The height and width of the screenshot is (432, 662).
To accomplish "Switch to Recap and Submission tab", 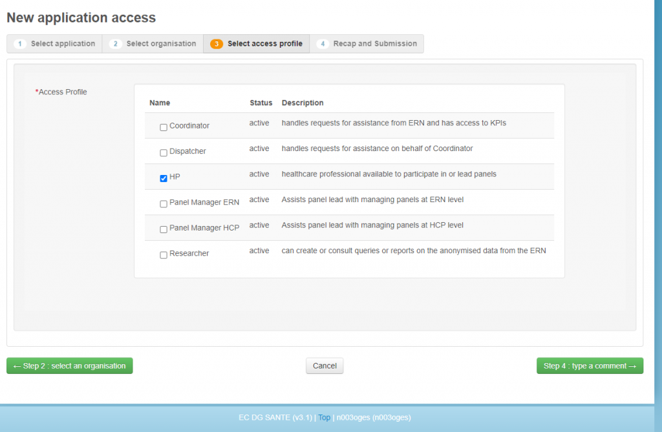I will 367,44.
